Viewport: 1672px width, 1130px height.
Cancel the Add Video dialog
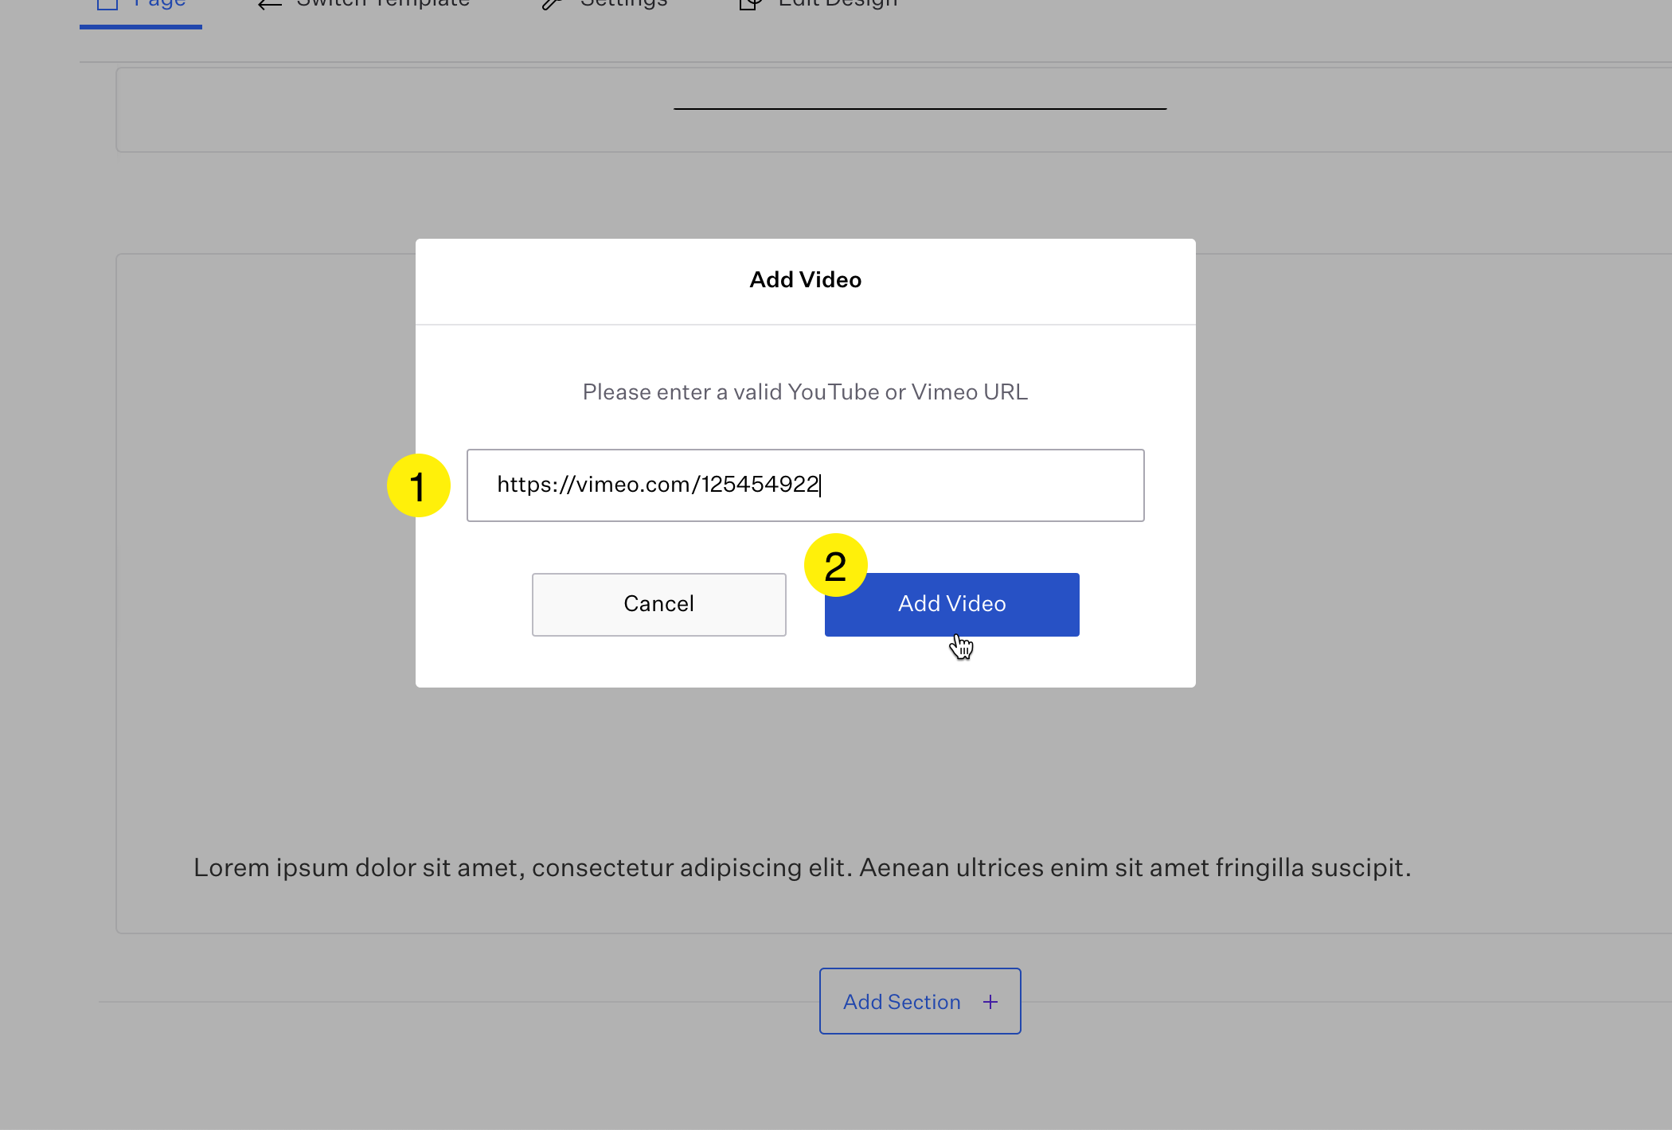[x=658, y=604]
